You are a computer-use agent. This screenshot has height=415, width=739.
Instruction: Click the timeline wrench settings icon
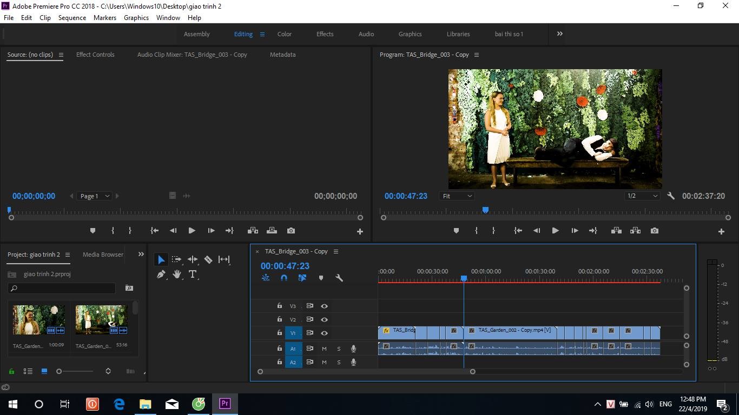pyautogui.click(x=339, y=278)
